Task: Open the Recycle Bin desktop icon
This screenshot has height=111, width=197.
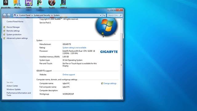Action: pyautogui.click(x=6, y=3)
